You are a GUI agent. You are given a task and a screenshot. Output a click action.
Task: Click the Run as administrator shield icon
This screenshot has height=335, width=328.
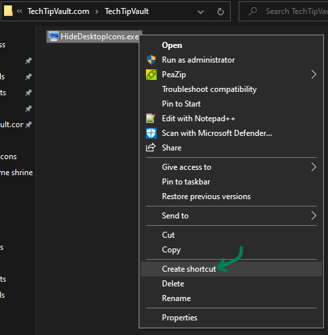151,60
